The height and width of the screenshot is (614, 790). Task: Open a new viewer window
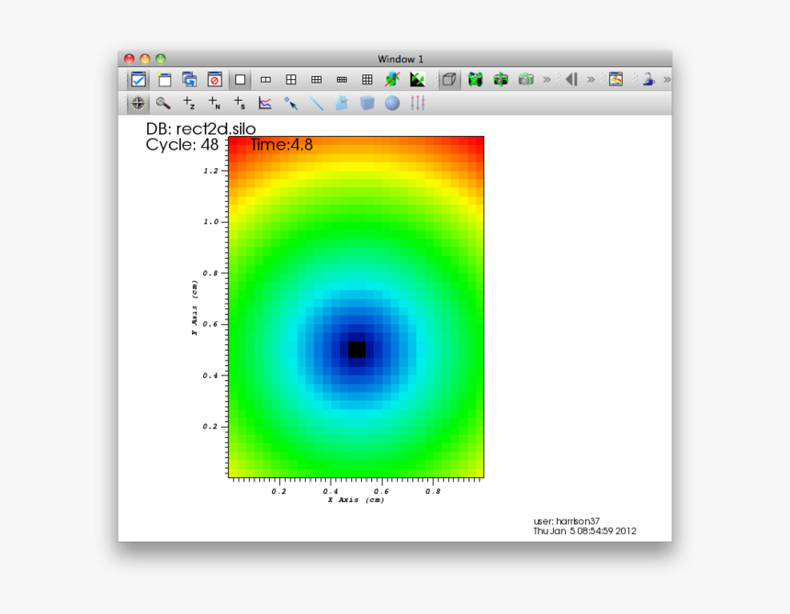point(163,80)
